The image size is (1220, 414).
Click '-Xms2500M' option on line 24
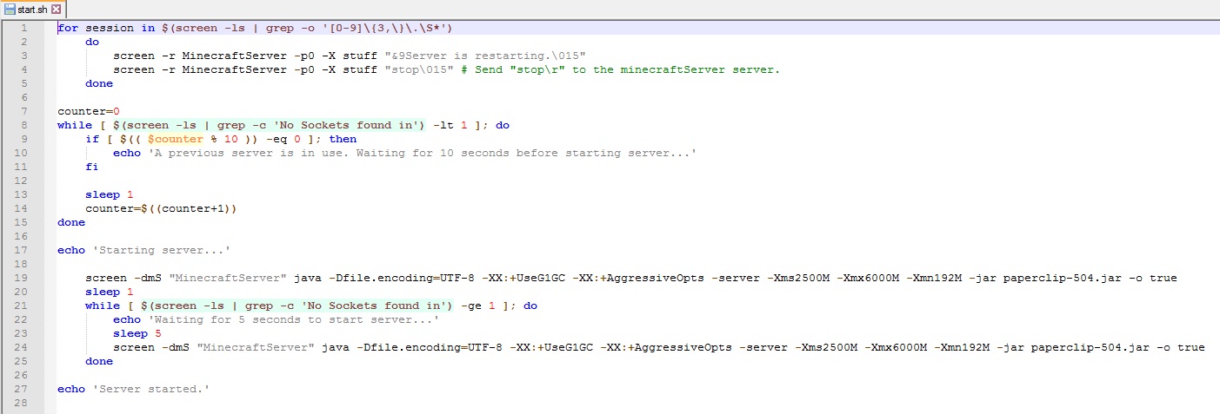tap(826, 347)
